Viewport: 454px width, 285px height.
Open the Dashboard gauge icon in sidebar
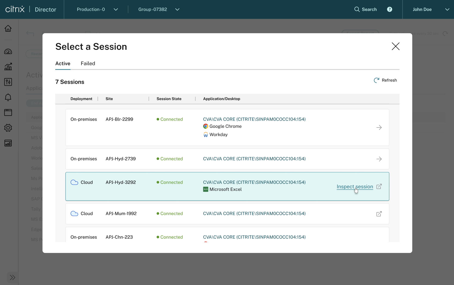tap(8, 52)
